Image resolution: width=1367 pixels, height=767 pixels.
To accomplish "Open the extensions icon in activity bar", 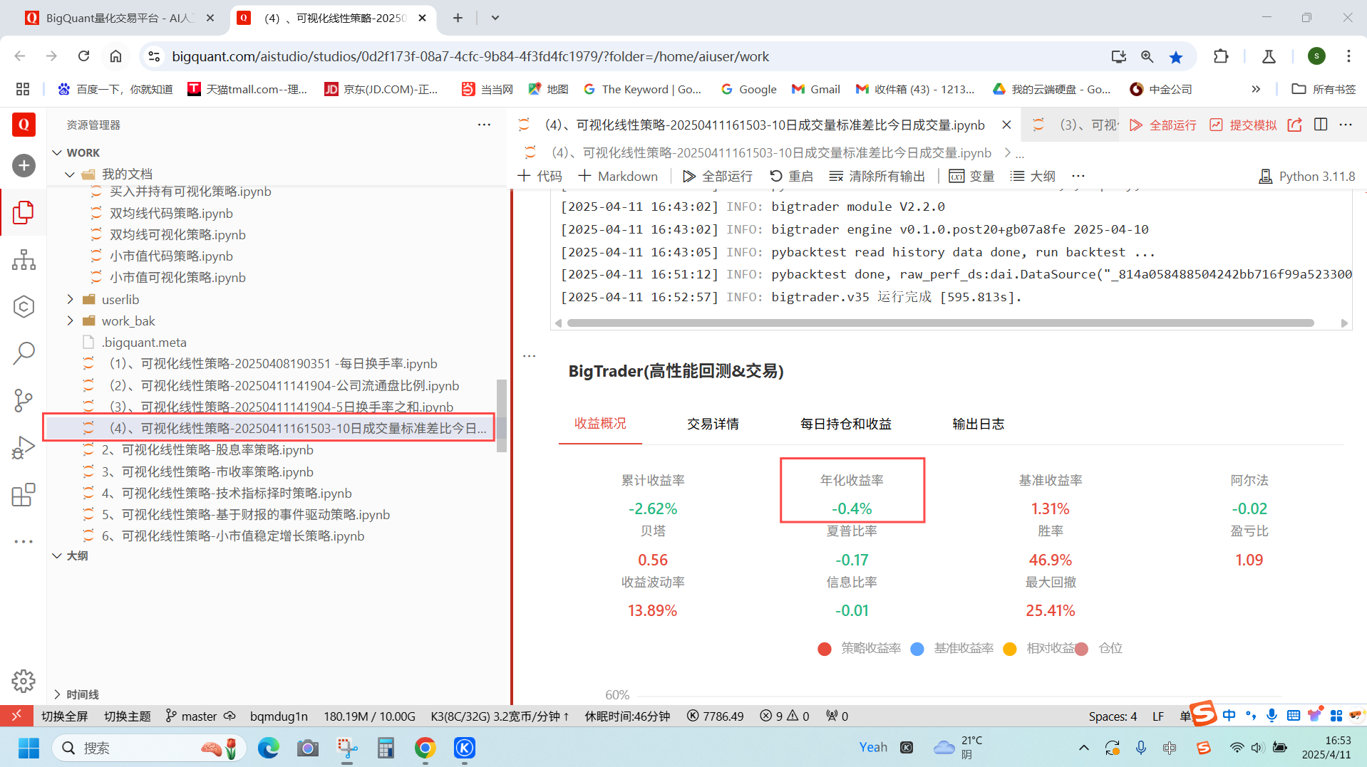I will coord(24,495).
